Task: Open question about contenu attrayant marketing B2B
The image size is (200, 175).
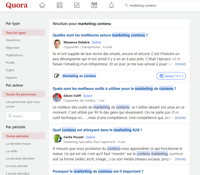Action: point(97,130)
